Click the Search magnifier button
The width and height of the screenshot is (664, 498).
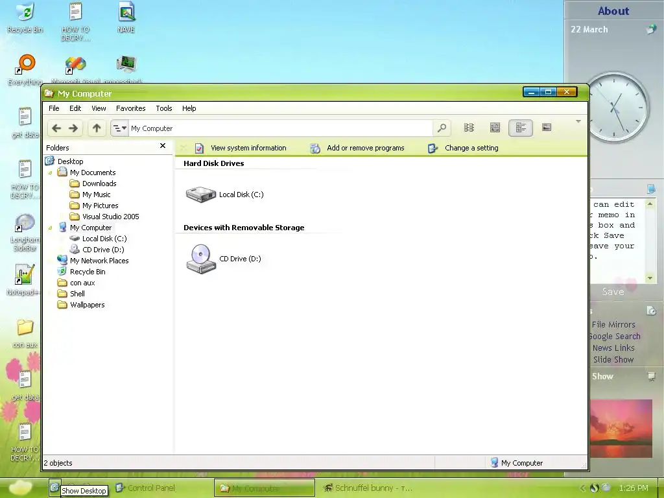(x=442, y=128)
